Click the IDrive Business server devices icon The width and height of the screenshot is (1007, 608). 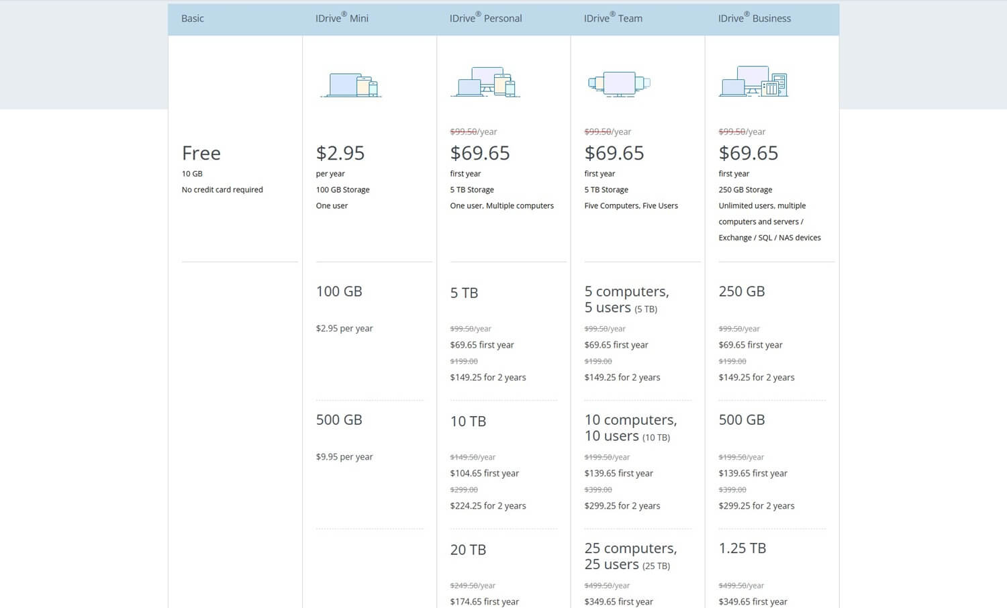(753, 82)
